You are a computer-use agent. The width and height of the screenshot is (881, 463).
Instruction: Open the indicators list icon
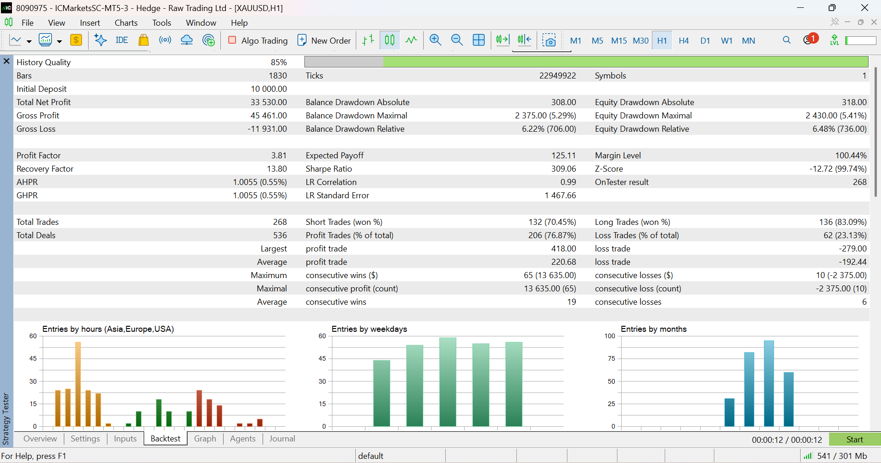[45, 40]
